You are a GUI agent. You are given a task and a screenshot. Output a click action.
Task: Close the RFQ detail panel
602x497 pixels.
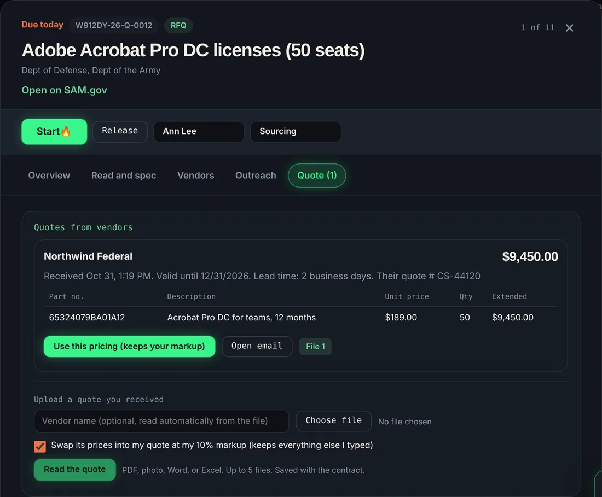(x=569, y=28)
